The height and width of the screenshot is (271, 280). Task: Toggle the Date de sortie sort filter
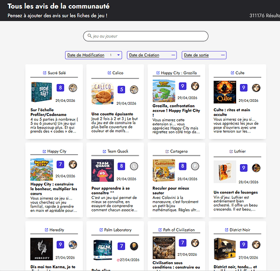[x=204, y=55]
